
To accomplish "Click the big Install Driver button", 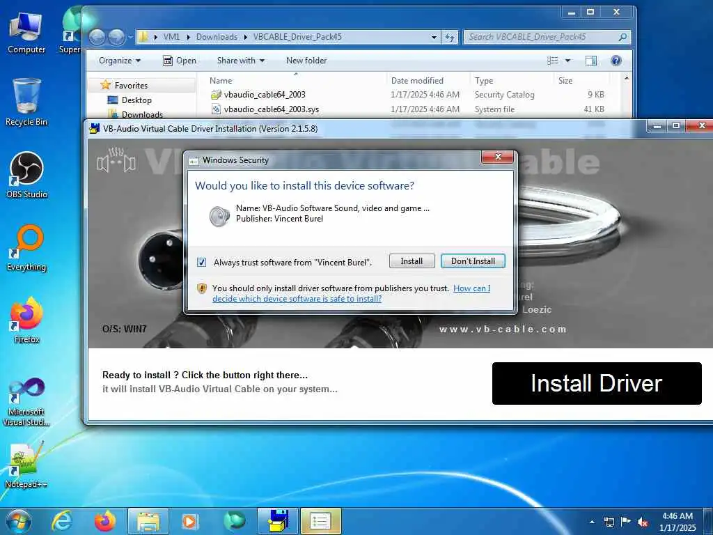I will point(597,383).
